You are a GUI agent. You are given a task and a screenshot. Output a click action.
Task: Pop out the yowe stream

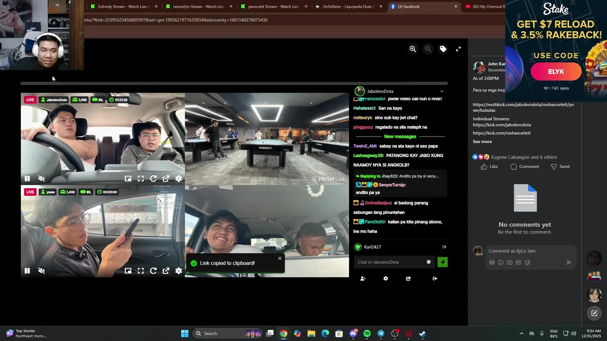166,271
